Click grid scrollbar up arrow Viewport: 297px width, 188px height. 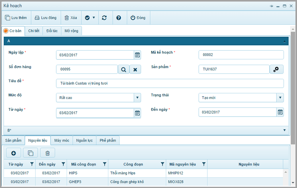tap(286, 172)
